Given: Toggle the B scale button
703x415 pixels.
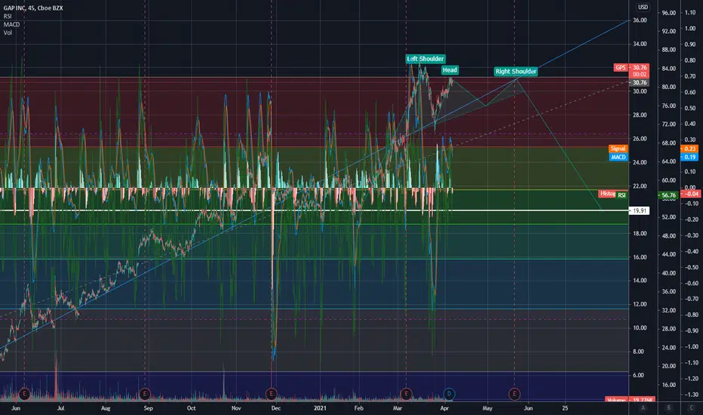Looking at the screenshot, I should pyautogui.click(x=668, y=407).
